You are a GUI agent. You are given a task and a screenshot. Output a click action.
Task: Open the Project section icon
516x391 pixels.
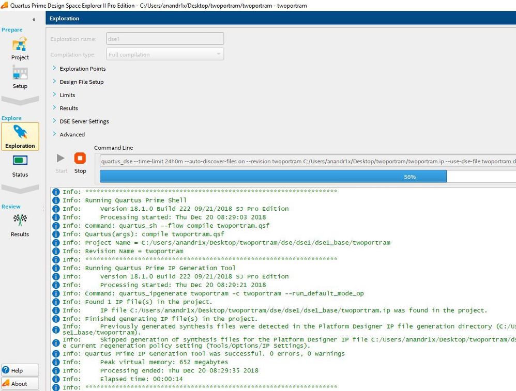(20, 45)
